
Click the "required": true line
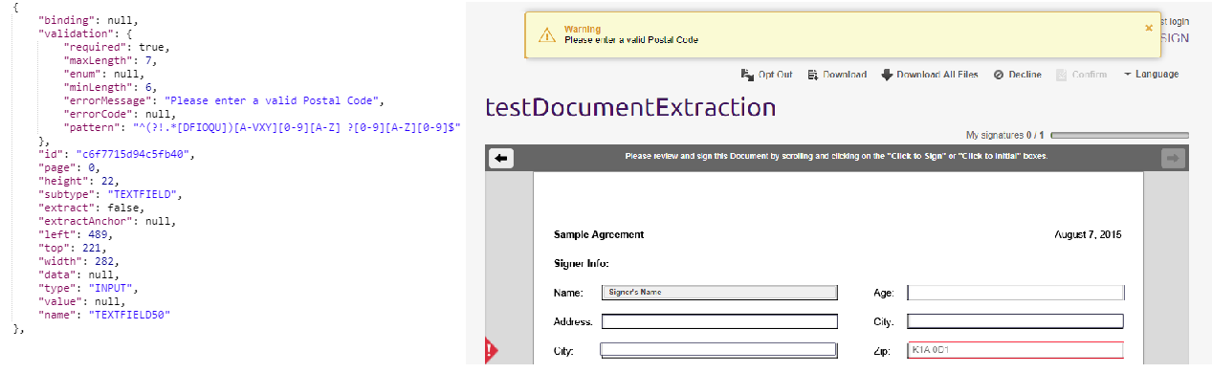(x=117, y=46)
